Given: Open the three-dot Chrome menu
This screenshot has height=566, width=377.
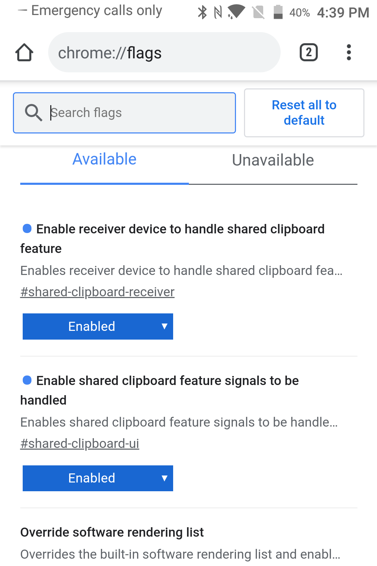Looking at the screenshot, I should click(348, 53).
